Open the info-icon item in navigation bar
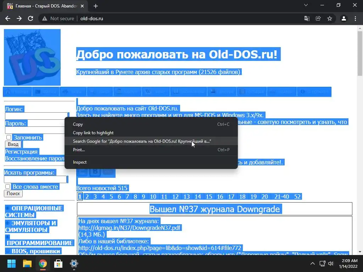Screen dimensions: 363x272 (x=314, y=92)
